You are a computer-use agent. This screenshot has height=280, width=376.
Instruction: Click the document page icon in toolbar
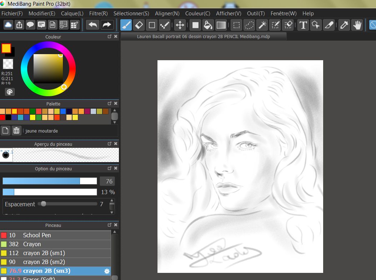(52, 25)
